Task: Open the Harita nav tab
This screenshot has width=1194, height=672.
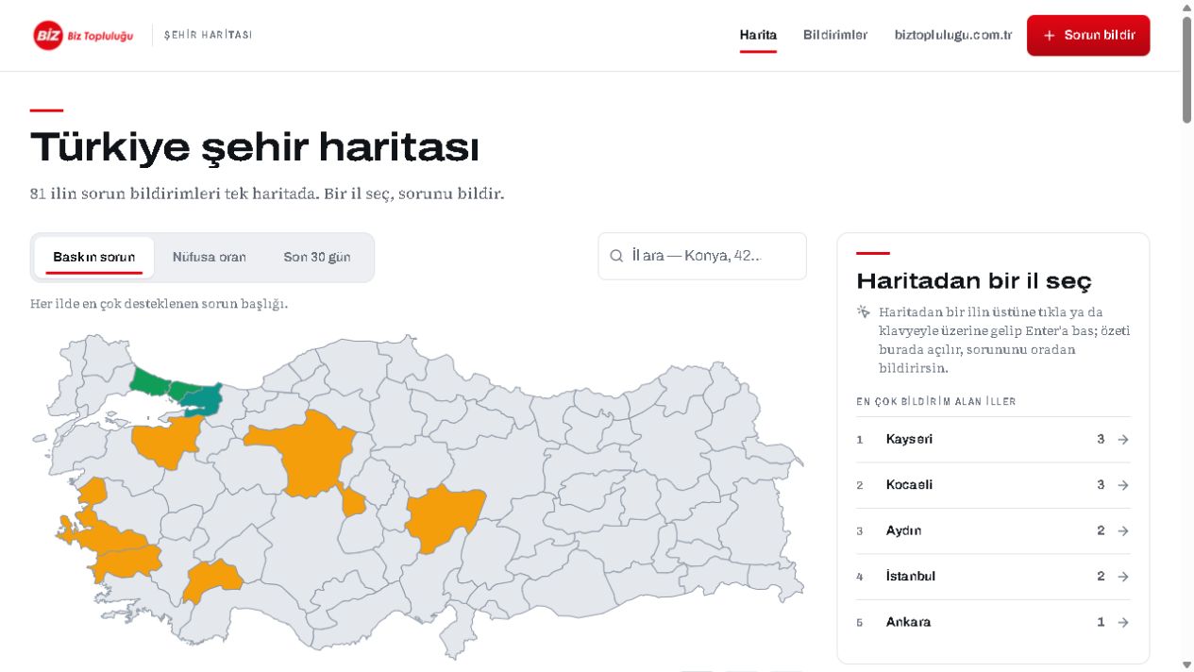Action: (758, 35)
